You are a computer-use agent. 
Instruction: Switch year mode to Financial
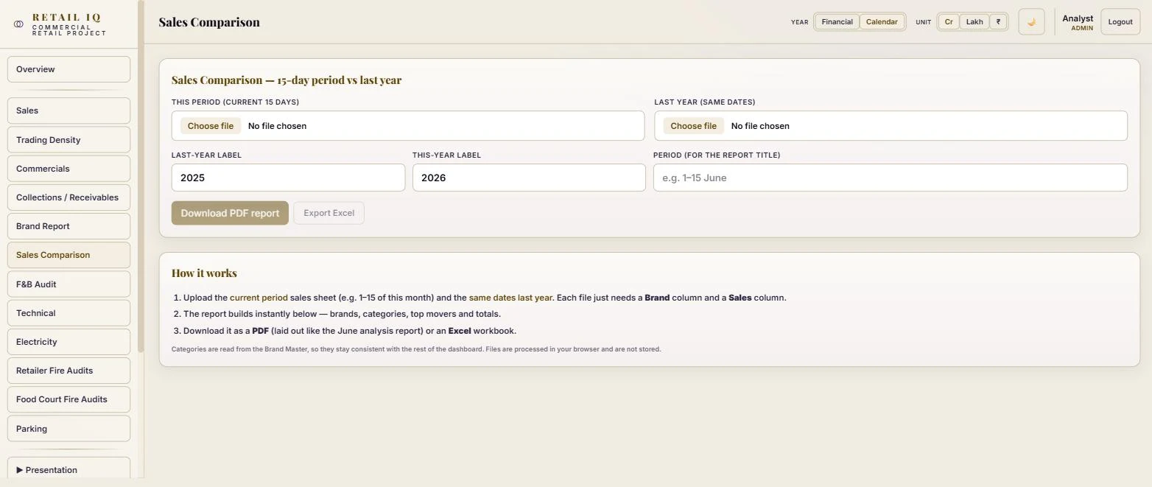point(837,22)
